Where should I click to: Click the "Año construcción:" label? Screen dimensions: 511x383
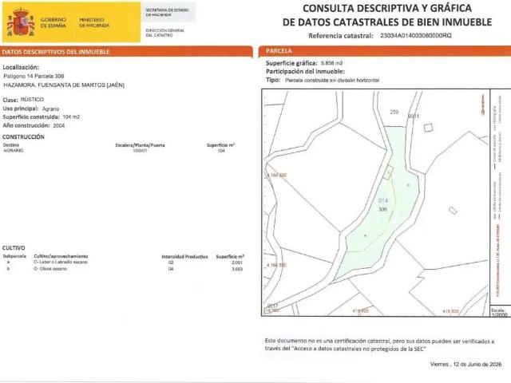26,125
